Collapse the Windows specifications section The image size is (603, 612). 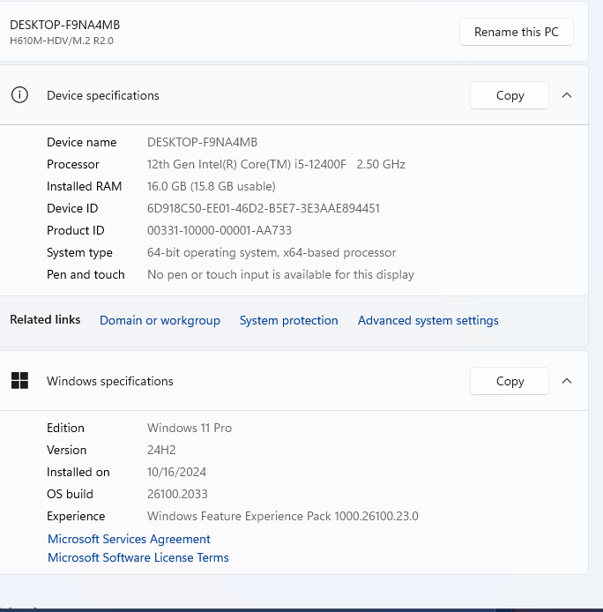[x=567, y=381]
